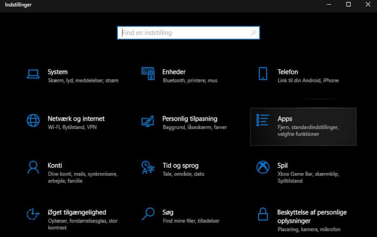The width and height of the screenshot is (377, 237).
Task: Open the Telefon settings heading
Action: tap(287, 72)
